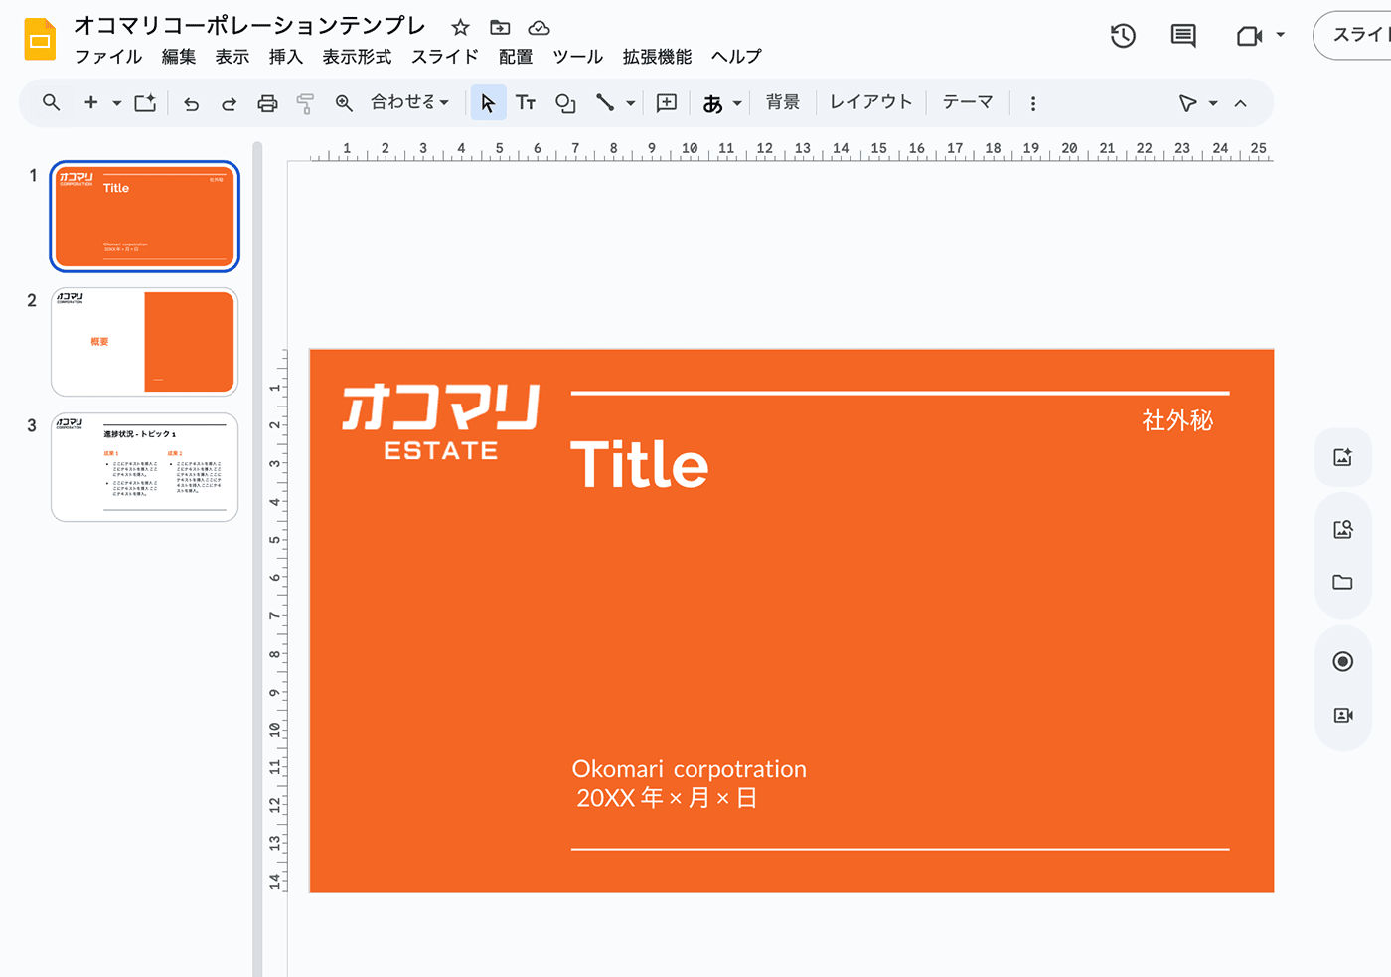The width and height of the screenshot is (1391, 977).
Task: Click the Add comment toolbar icon
Action: coord(667,103)
